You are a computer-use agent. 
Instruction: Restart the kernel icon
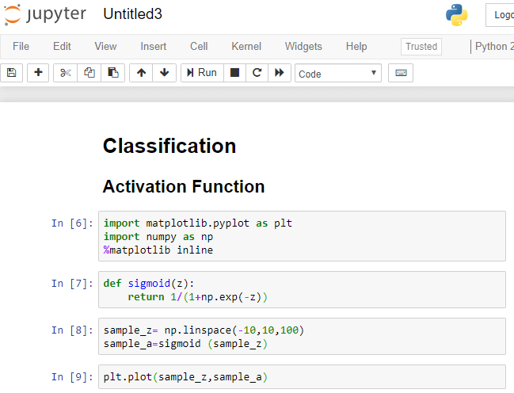click(x=257, y=73)
